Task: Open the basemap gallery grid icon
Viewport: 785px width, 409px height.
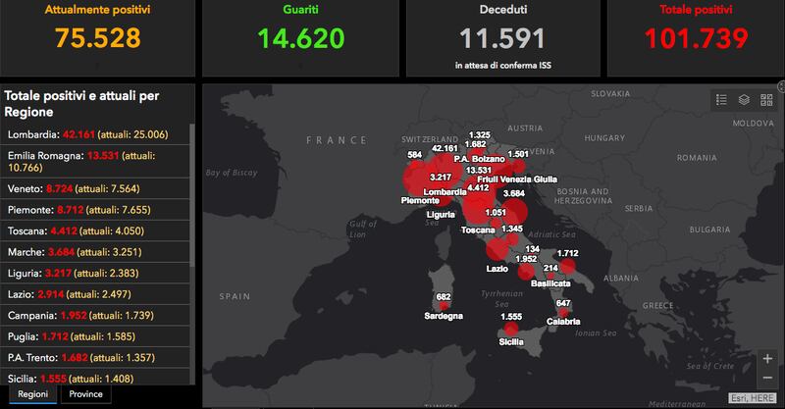Action: (x=766, y=100)
